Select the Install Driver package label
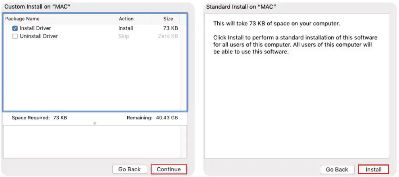 (x=35, y=28)
